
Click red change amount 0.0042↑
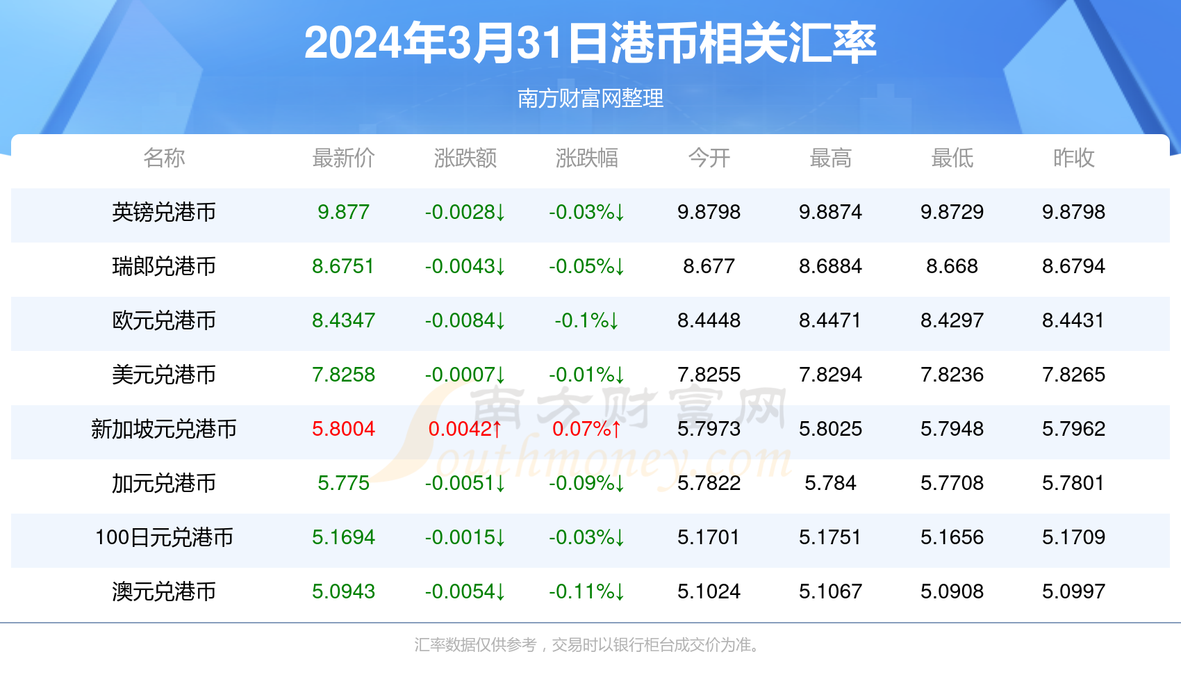point(465,429)
